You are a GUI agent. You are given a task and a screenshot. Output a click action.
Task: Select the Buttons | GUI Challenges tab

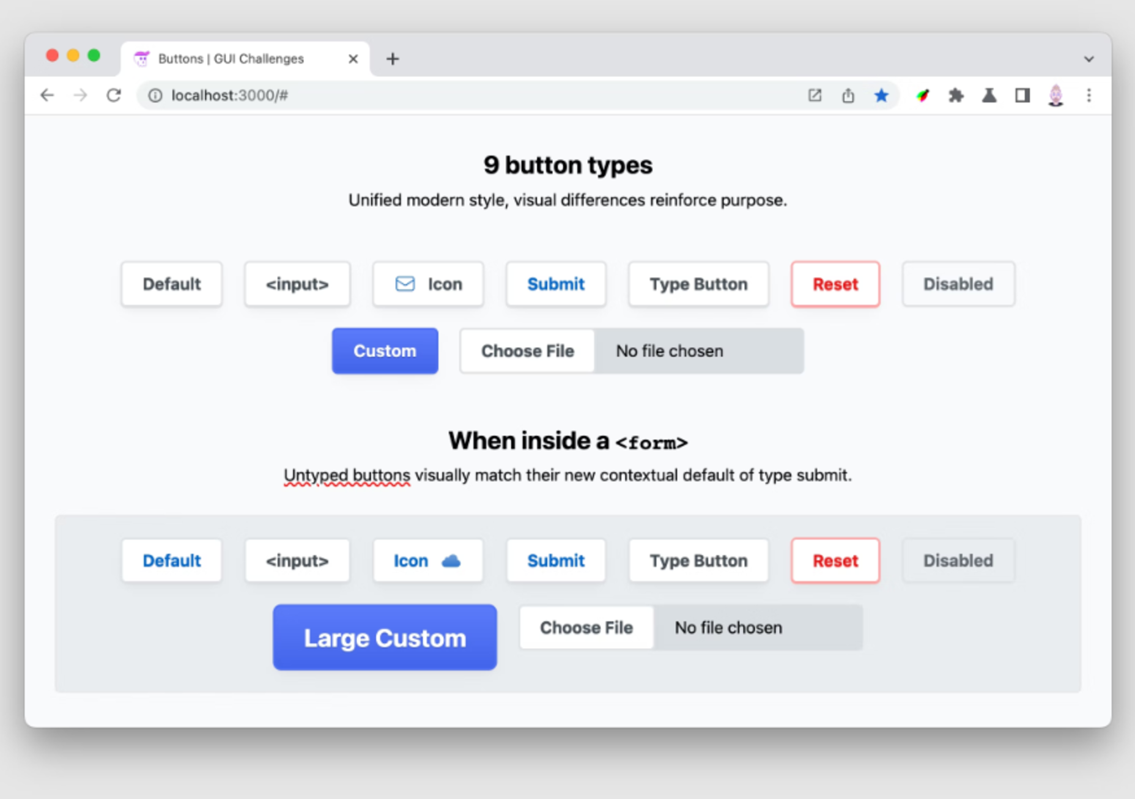(245, 59)
